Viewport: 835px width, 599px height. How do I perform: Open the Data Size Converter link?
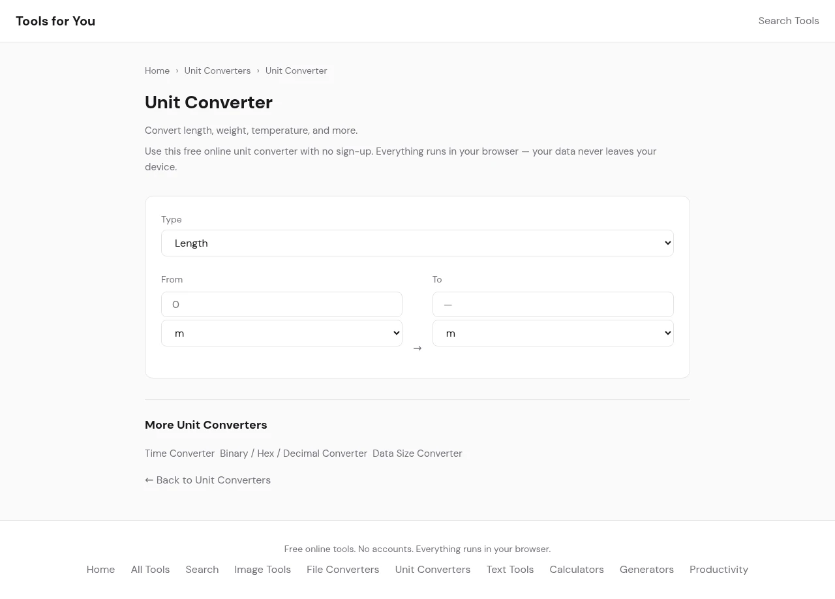(417, 453)
